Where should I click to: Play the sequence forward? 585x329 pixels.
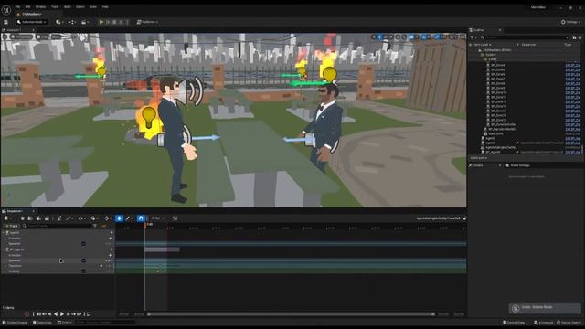(62, 314)
